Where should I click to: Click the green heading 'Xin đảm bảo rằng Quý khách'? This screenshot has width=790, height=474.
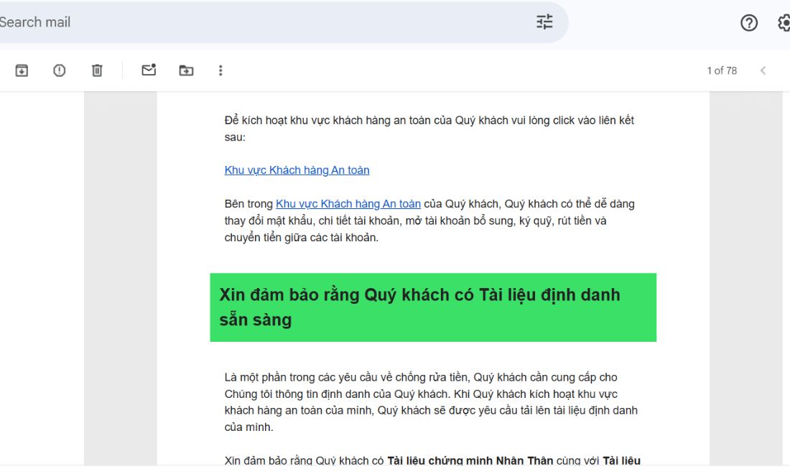[433, 307]
